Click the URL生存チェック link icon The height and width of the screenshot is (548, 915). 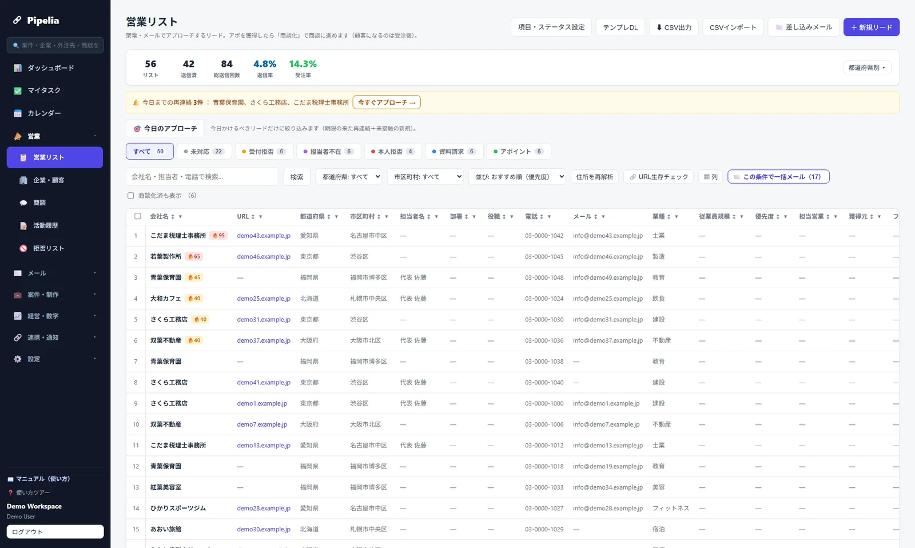633,177
